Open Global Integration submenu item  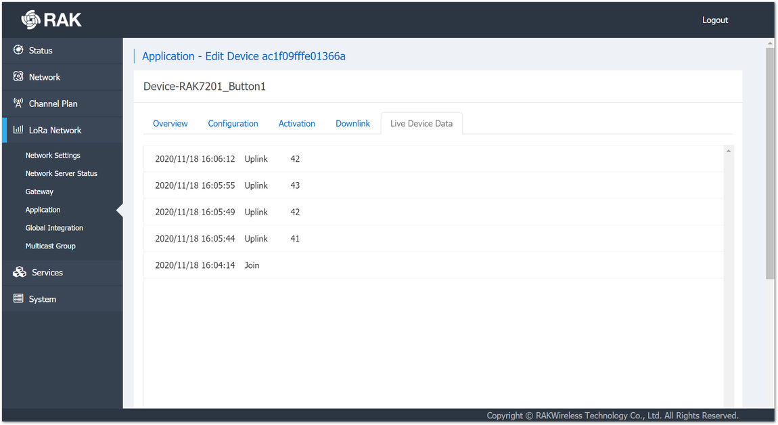54,228
